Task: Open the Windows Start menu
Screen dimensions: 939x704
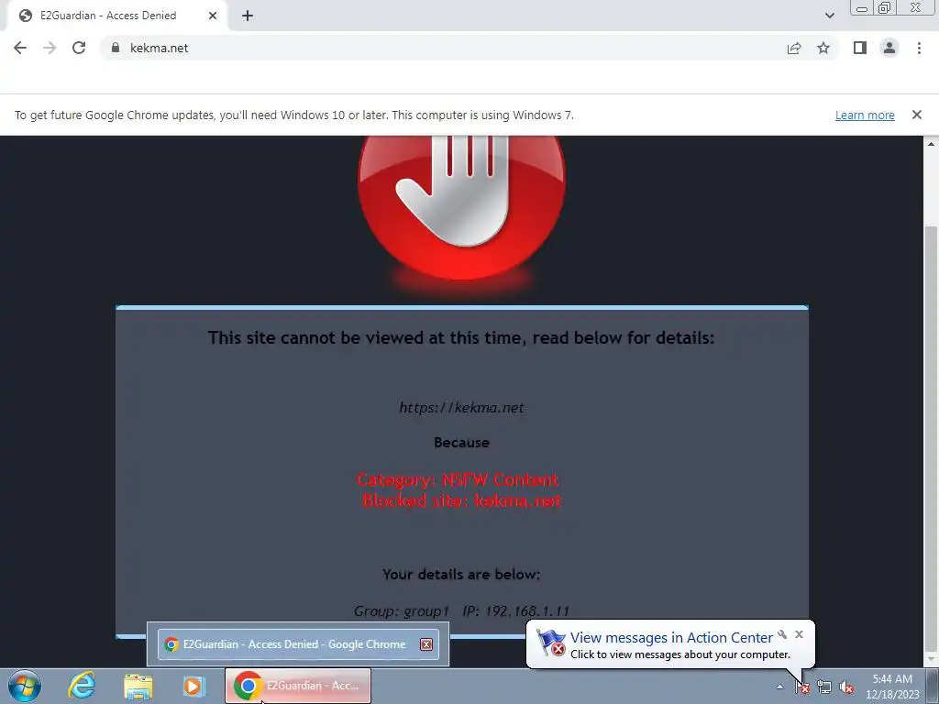Action: [x=25, y=686]
